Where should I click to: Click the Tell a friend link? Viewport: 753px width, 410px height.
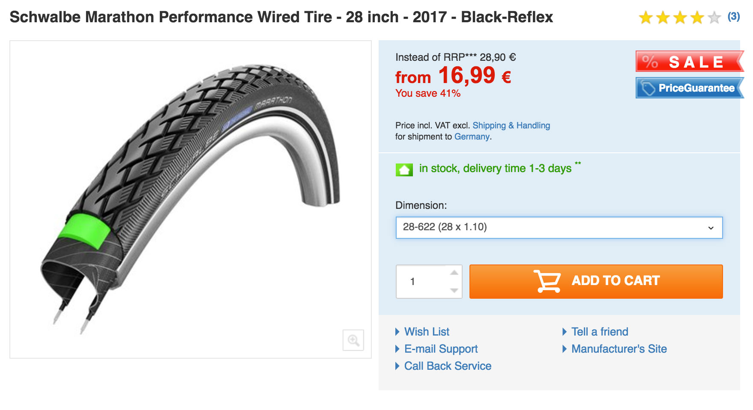(600, 332)
